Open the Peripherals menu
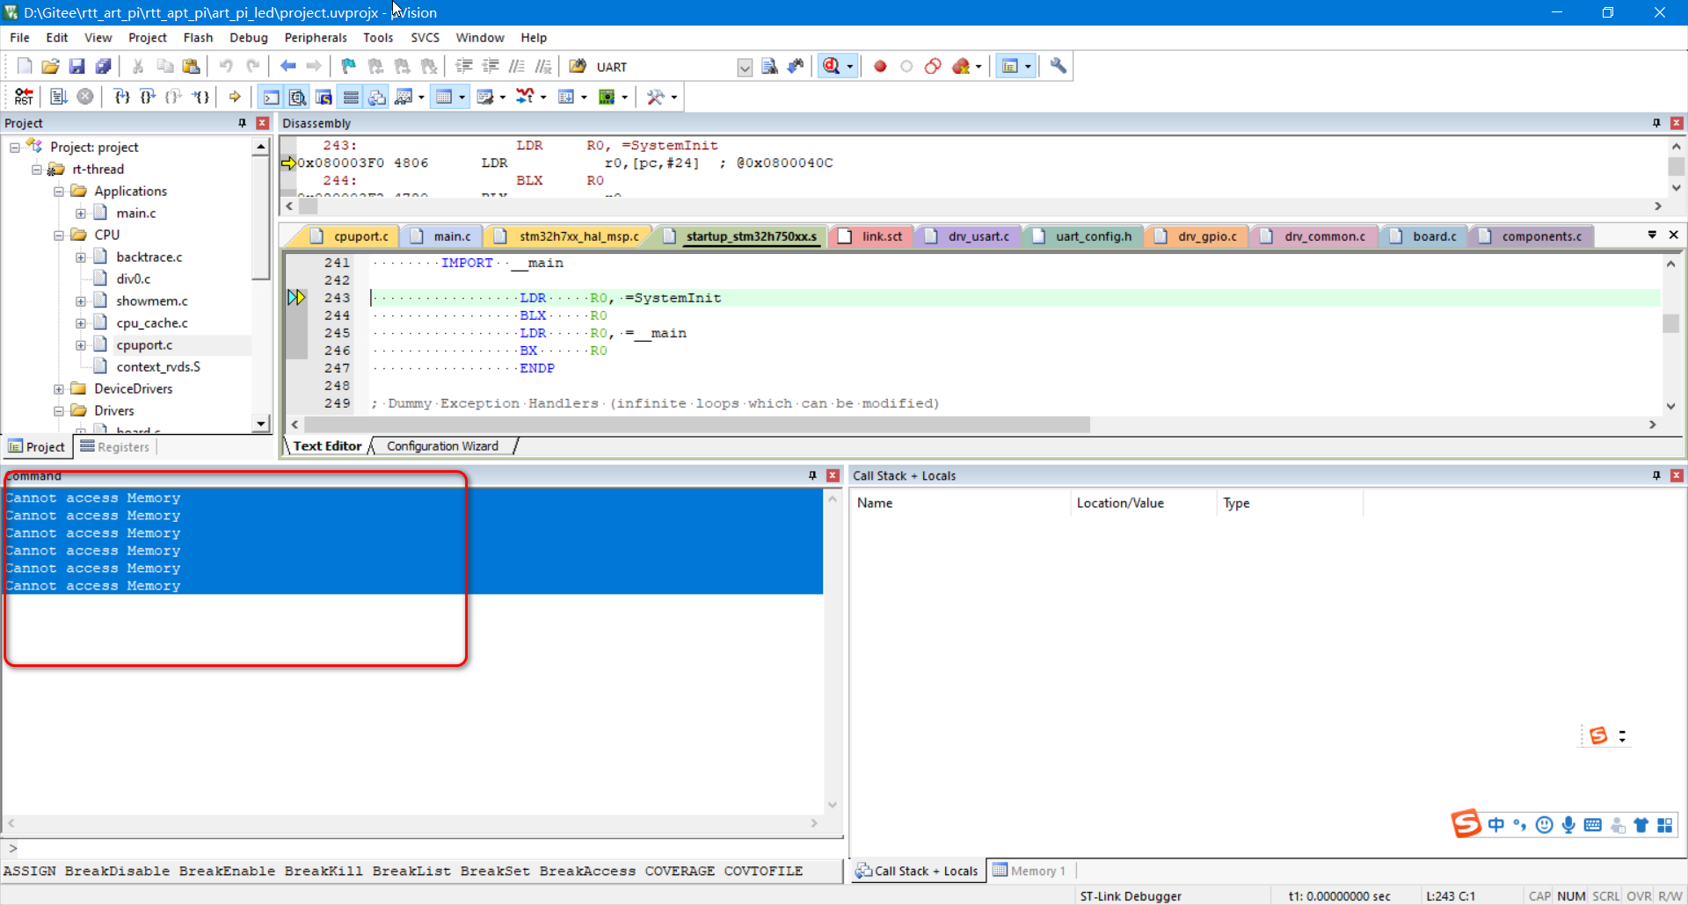This screenshot has height=905, width=1688. click(316, 38)
